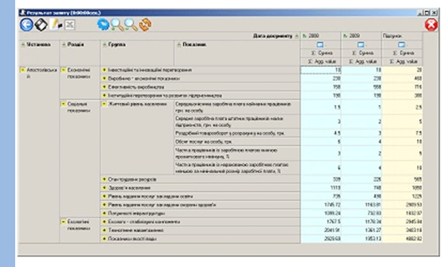Click the Дата документу header field
Screen dimensions: 445x267
coord(273,36)
